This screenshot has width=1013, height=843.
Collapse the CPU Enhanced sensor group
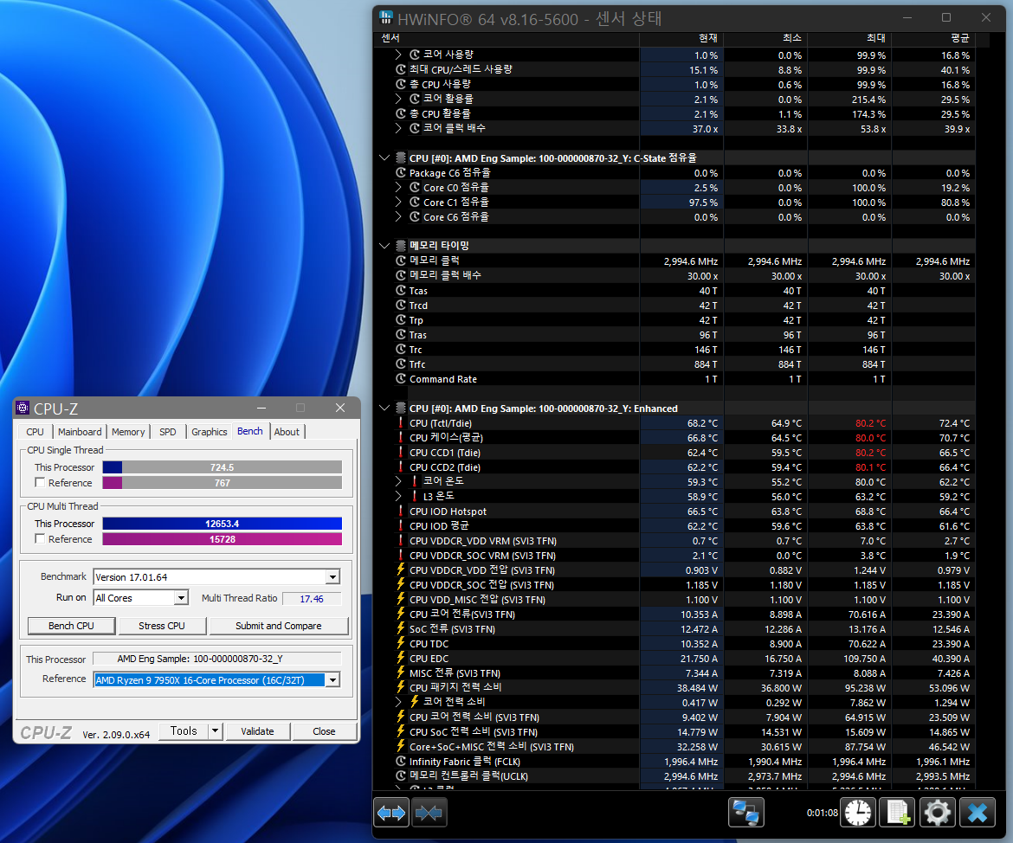tap(384, 409)
